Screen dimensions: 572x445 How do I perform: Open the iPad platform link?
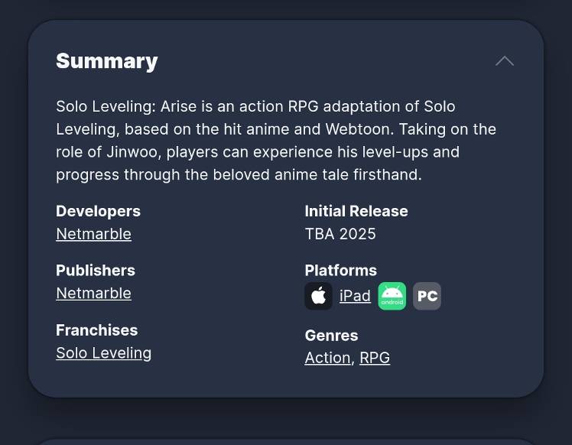pyautogui.click(x=355, y=296)
